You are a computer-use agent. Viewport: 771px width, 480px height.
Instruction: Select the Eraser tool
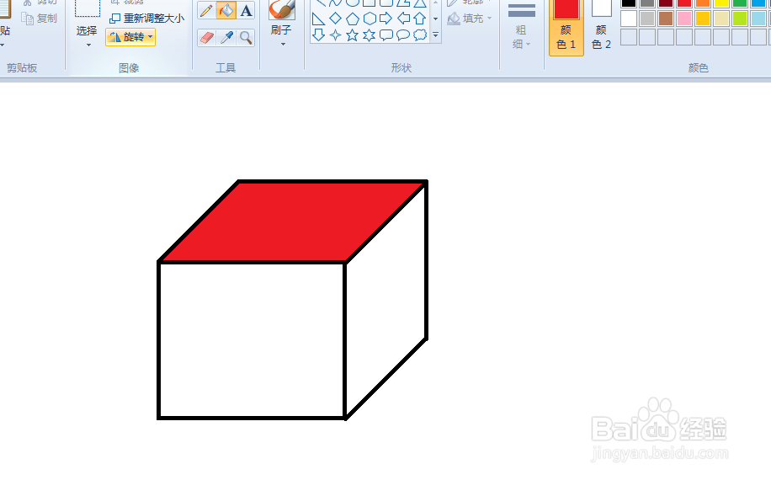[207, 37]
